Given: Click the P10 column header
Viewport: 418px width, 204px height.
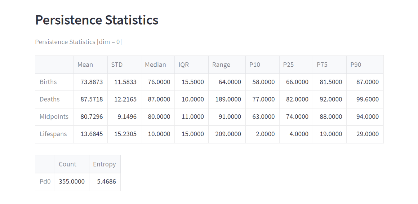Looking at the screenshot, I should (x=255, y=65).
